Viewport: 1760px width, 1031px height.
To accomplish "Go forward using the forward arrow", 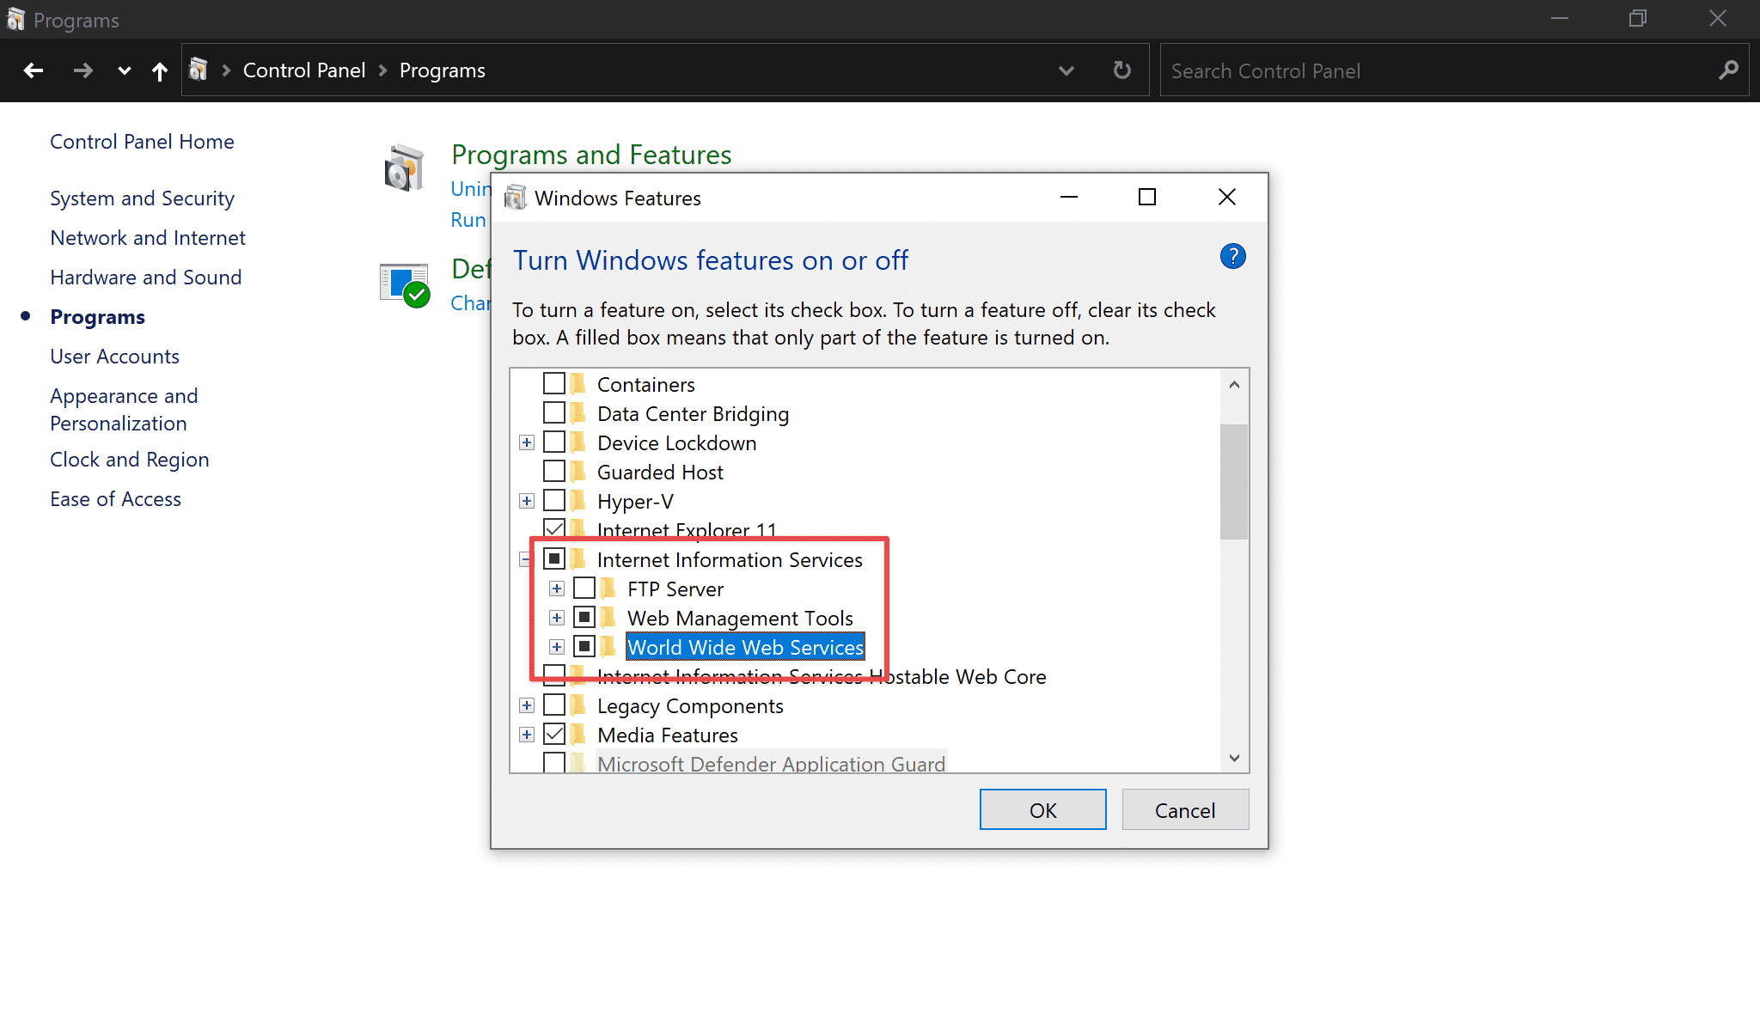I will pyautogui.click(x=82, y=70).
